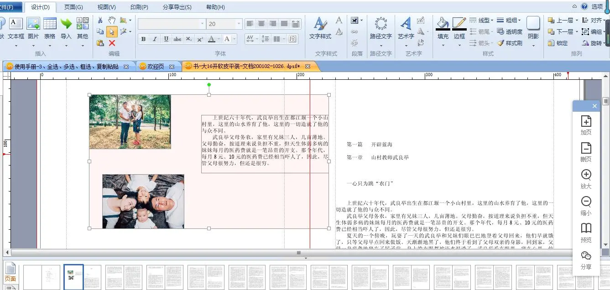Click the 图片 insert picture icon
Screen dimensions: 610x290
[33, 28]
